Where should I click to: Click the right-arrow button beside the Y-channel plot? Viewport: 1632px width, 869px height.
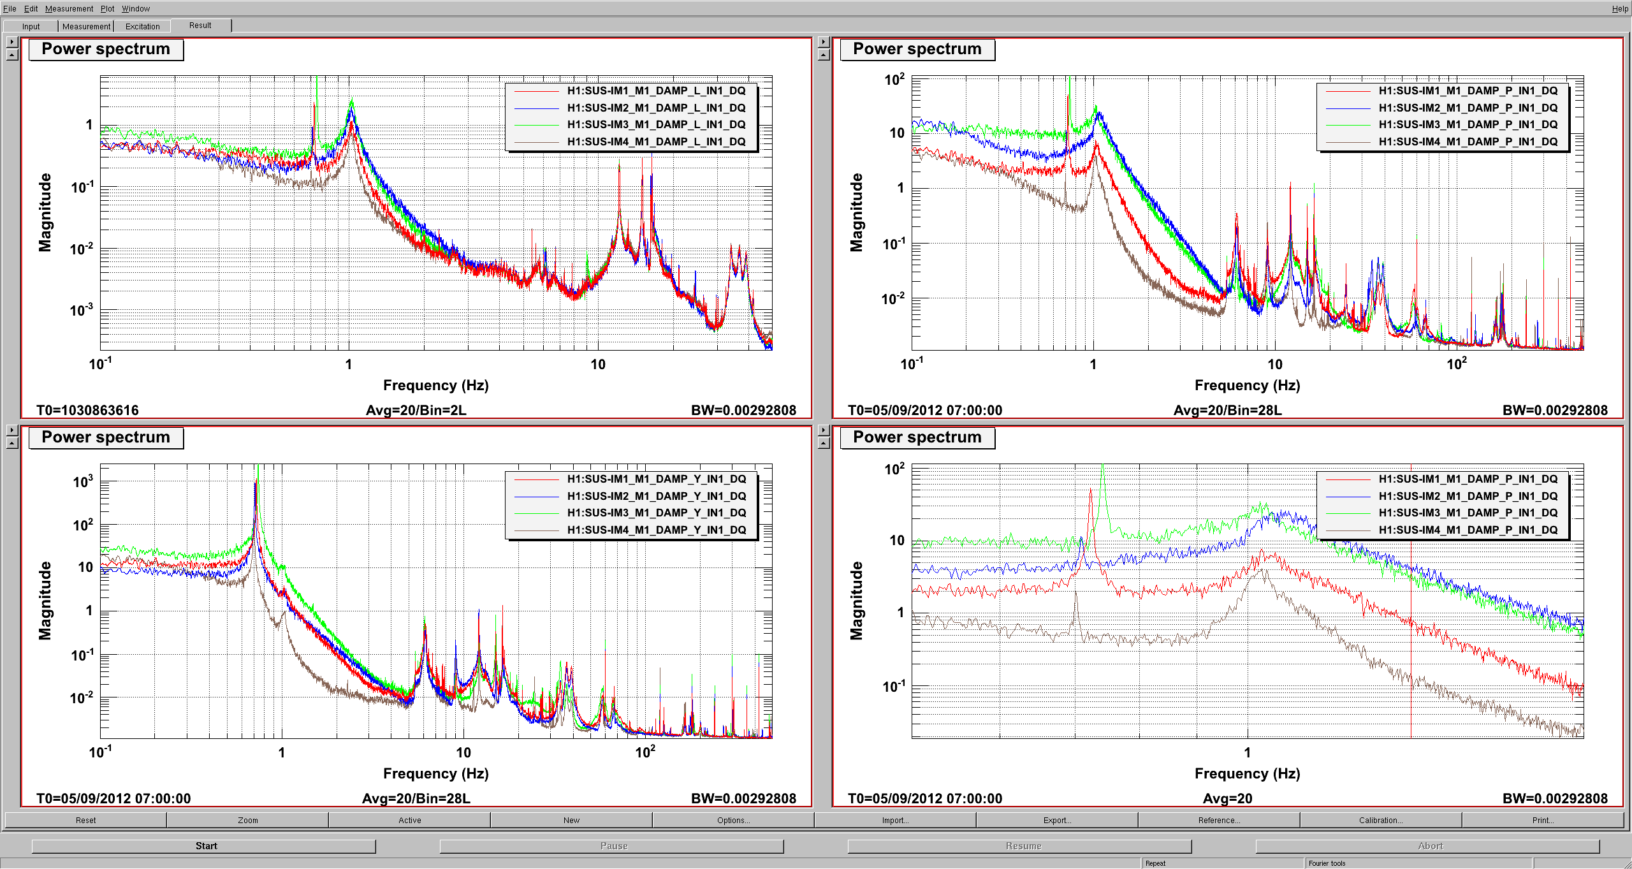[12, 430]
